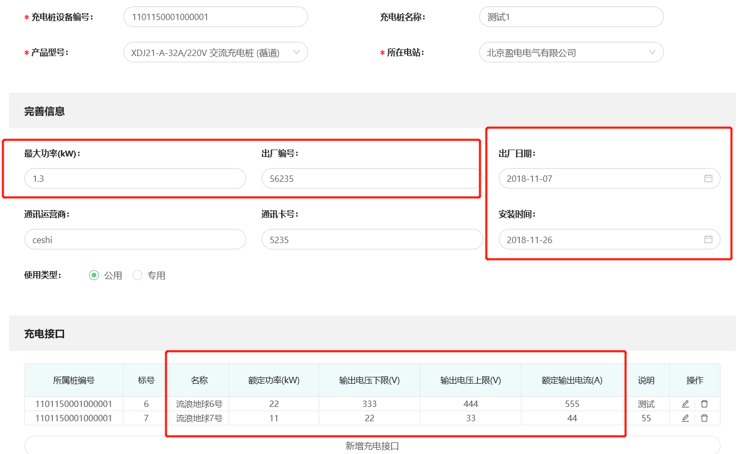Click 充电接口 section heading
This screenshot has height=454, width=746.
point(44,333)
